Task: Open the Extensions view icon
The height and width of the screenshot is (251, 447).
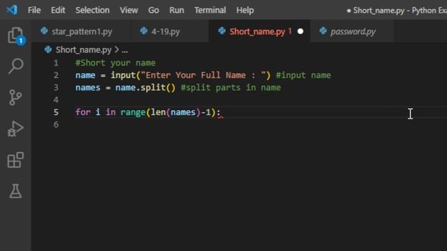Action: 15,160
